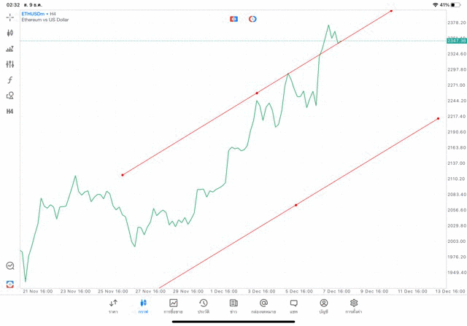
Task: Open the Trade tab
Action: coord(173,306)
